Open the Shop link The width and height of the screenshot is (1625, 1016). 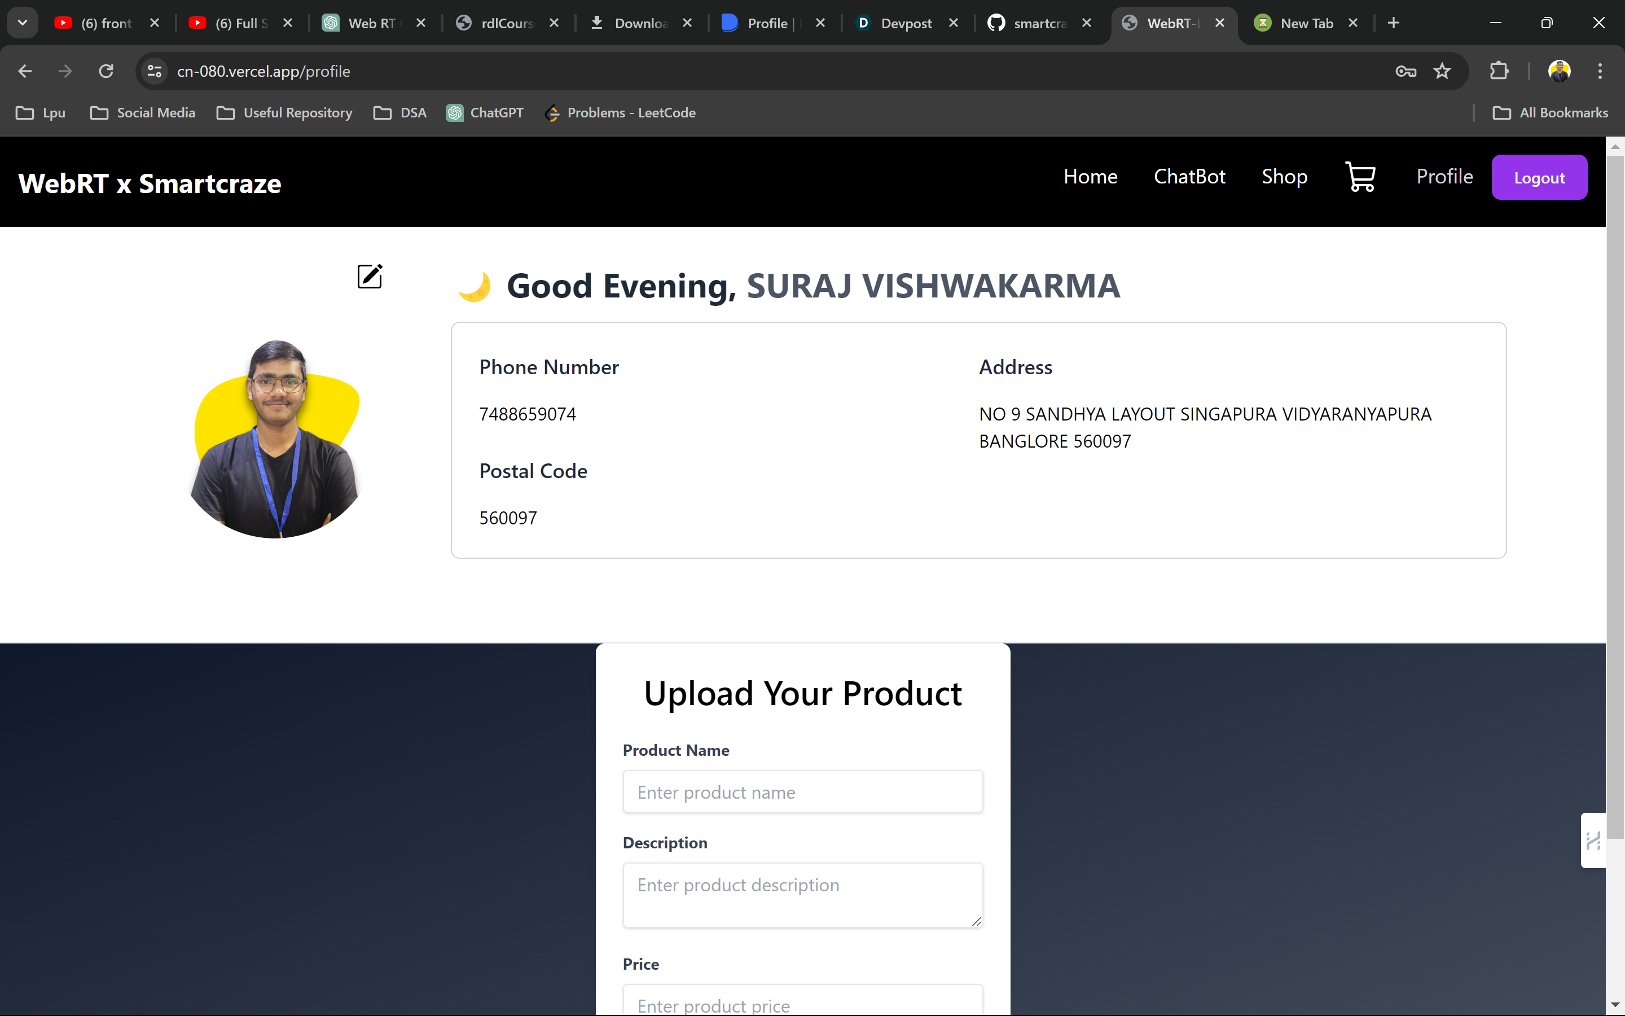(1284, 177)
